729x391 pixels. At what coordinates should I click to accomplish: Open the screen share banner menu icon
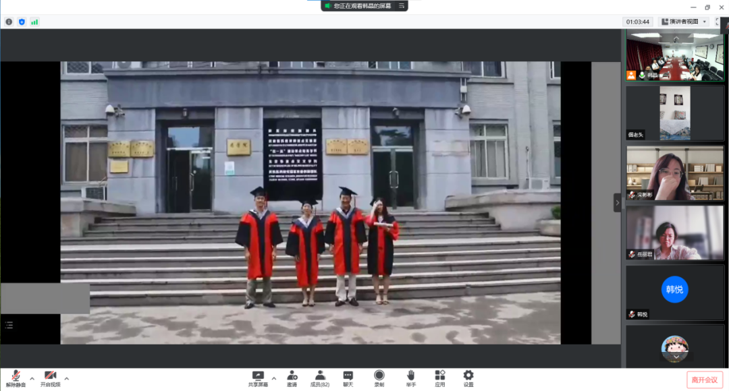coord(402,5)
